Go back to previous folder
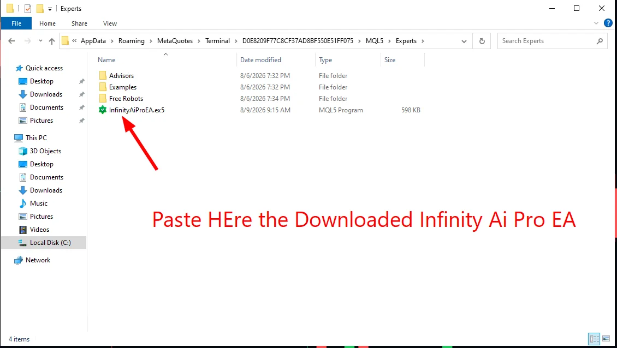The width and height of the screenshot is (617, 348). click(11, 41)
